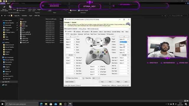Click the x360ce controller taskbar icon
189x106 pixels.
pos(70,104)
